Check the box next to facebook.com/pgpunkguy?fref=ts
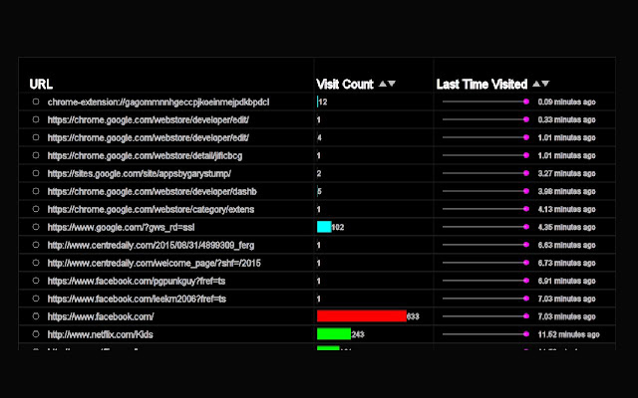 click(36, 281)
